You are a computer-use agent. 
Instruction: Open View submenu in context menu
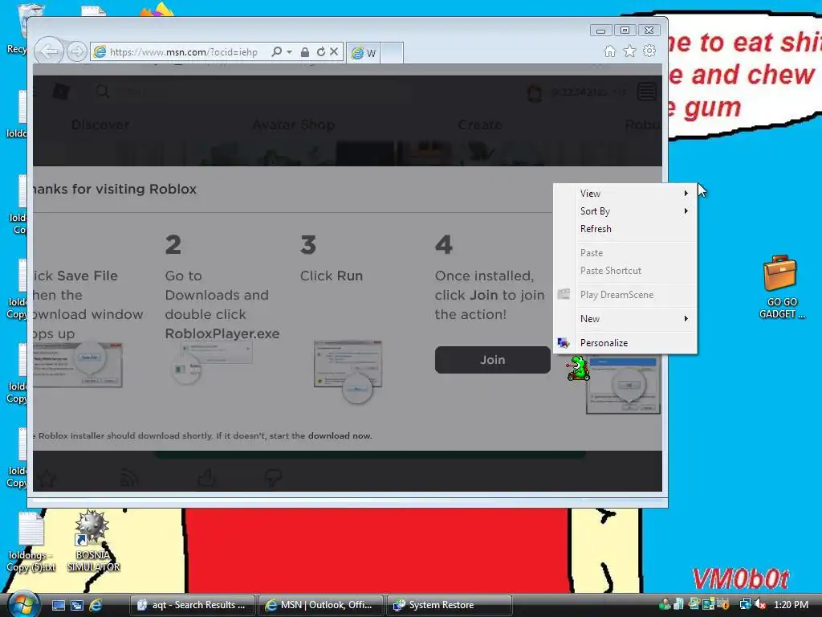tap(625, 194)
